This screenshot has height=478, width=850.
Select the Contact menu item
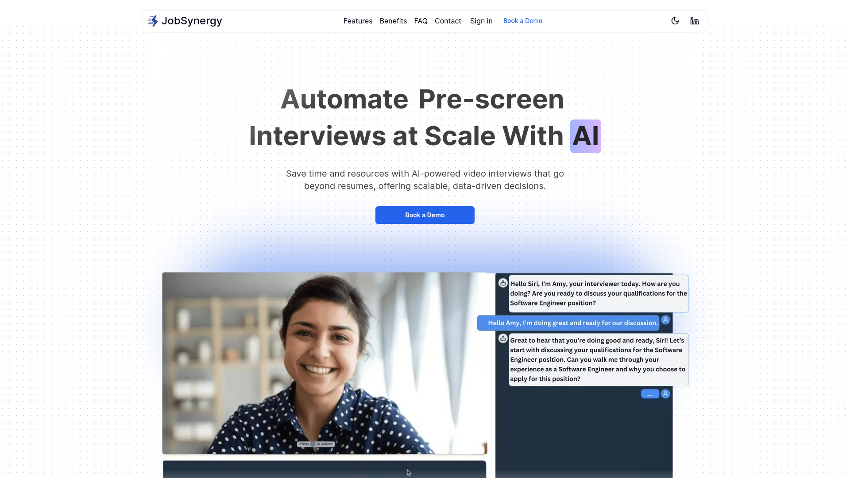click(448, 20)
